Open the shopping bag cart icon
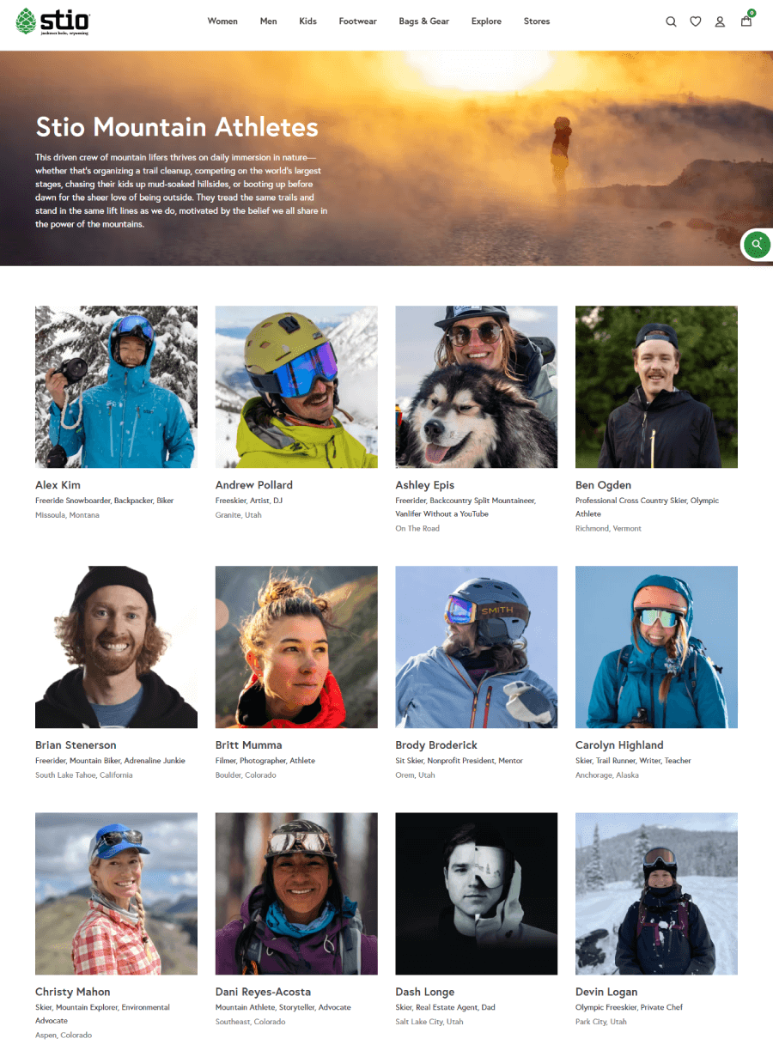Viewport: 773px width, 1063px height. pos(746,20)
